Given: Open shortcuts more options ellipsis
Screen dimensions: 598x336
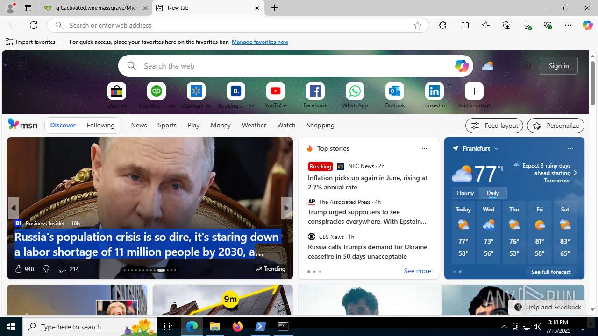Looking at the screenshot, I should (x=449, y=85).
